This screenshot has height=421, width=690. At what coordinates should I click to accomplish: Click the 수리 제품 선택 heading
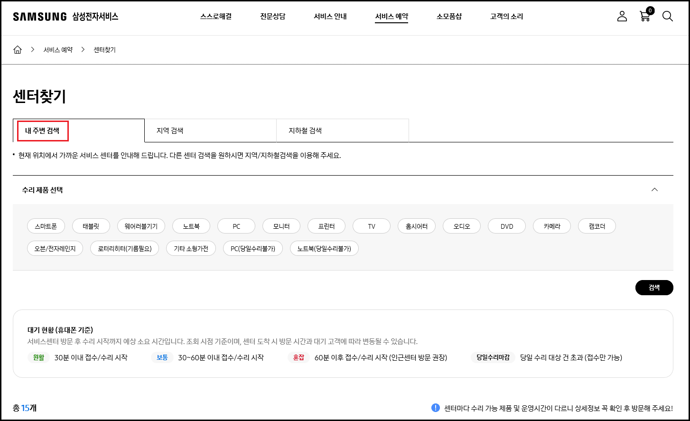pyautogui.click(x=42, y=190)
